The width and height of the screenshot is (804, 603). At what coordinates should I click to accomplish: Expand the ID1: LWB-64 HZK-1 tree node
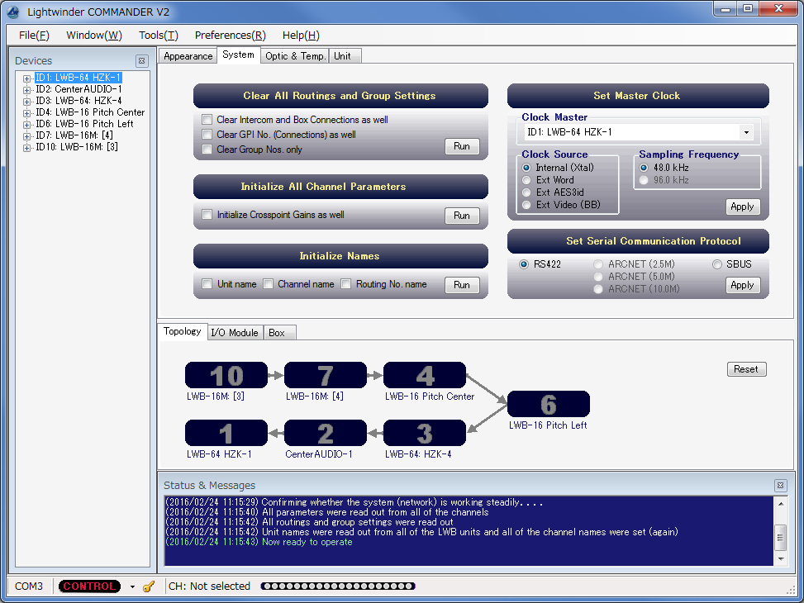coord(26,78)
